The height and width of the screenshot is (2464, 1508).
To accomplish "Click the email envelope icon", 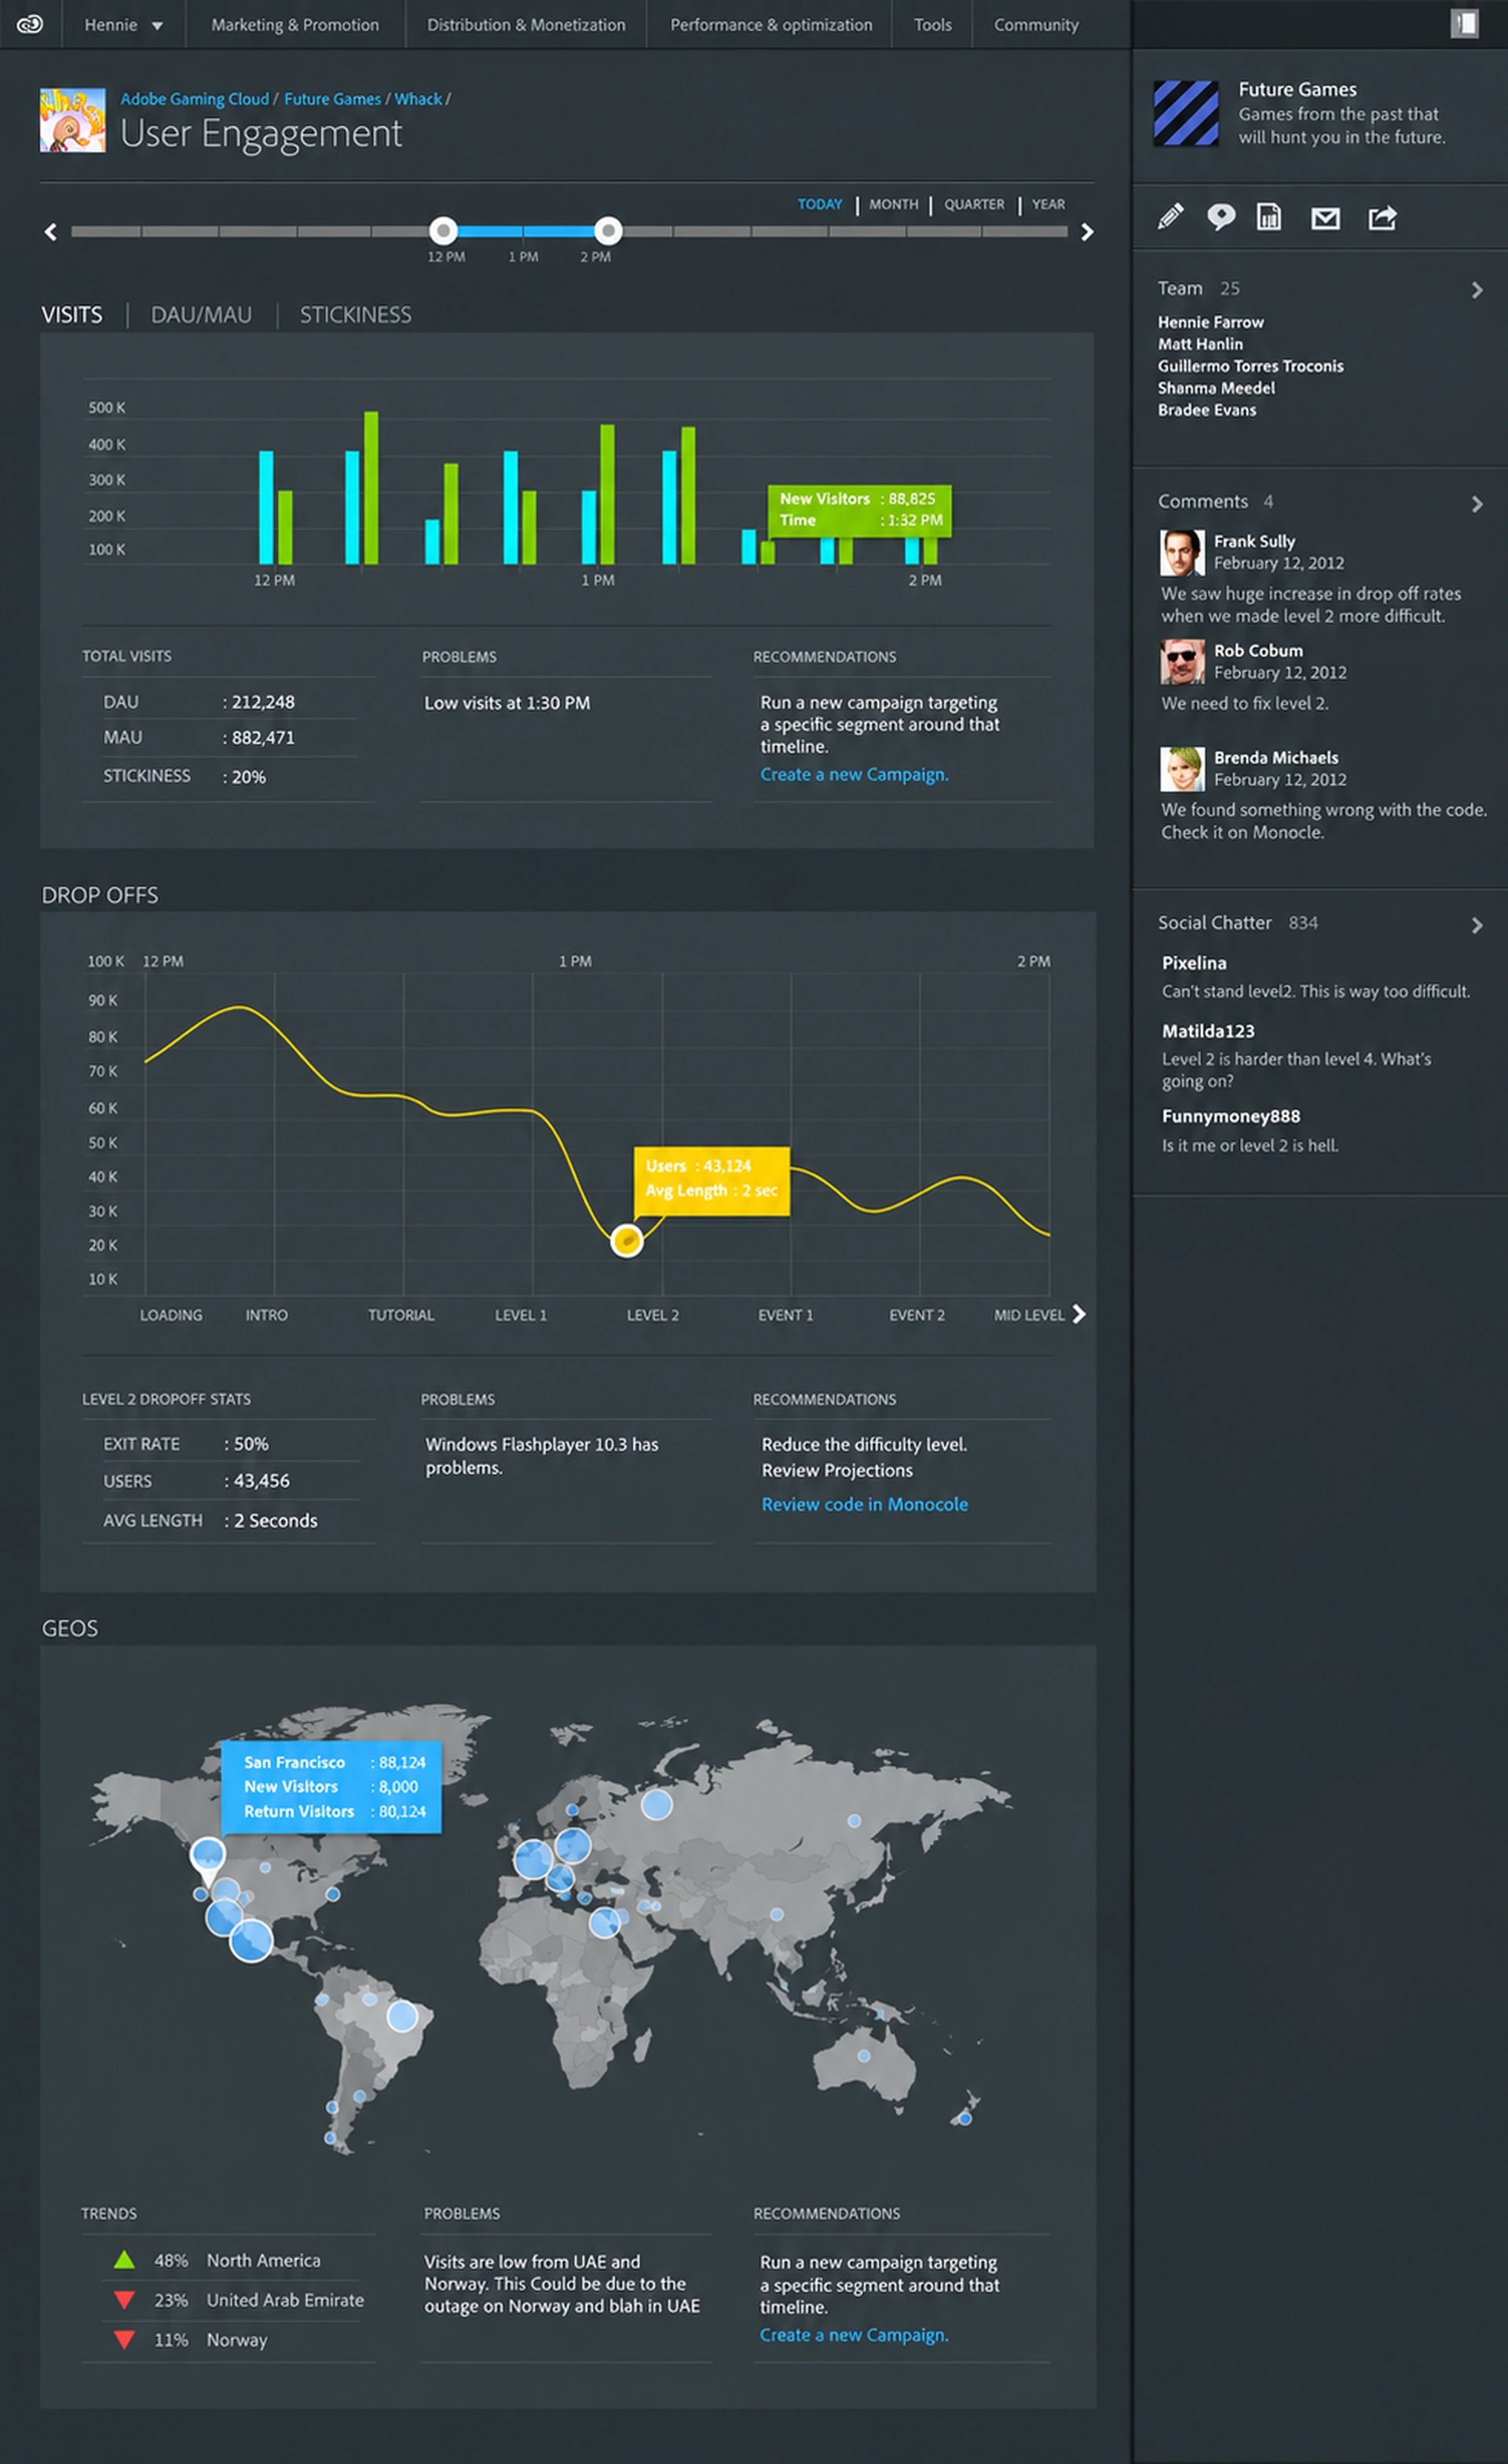I will click(1325, 218).
